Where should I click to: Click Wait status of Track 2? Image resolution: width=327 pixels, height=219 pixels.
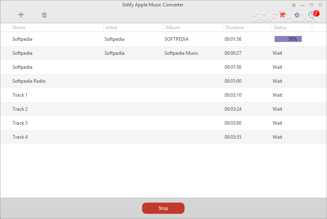pos(277,109)
